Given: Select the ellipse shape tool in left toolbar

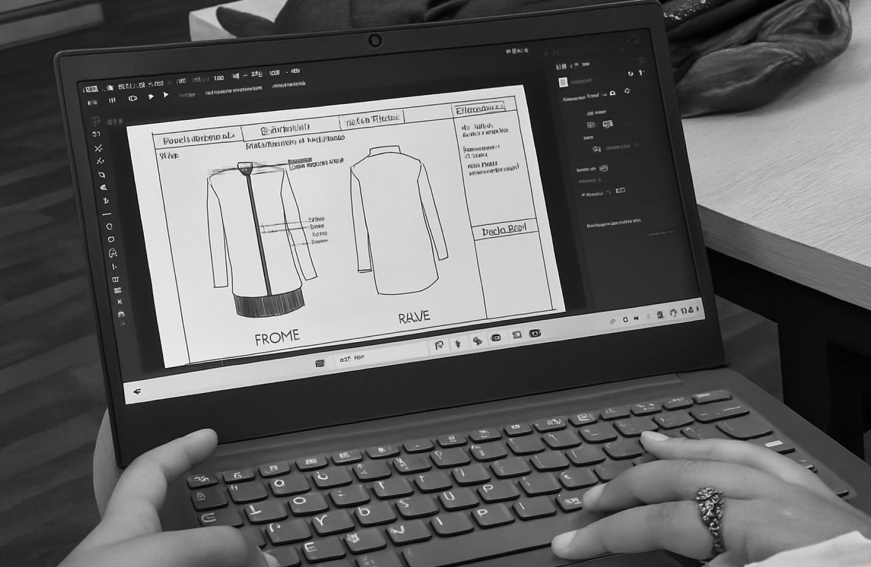Looking at the screenshot, I should tap(109, 227).
